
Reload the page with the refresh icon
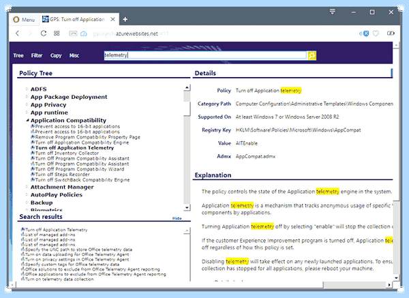click(44, 33)
